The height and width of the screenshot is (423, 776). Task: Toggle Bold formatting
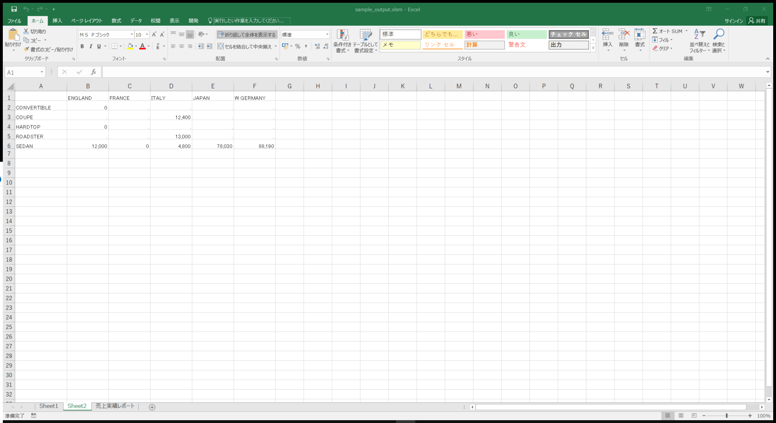click(82, 46)
